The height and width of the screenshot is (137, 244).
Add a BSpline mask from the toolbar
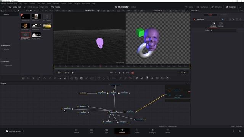tap(114, 78)
